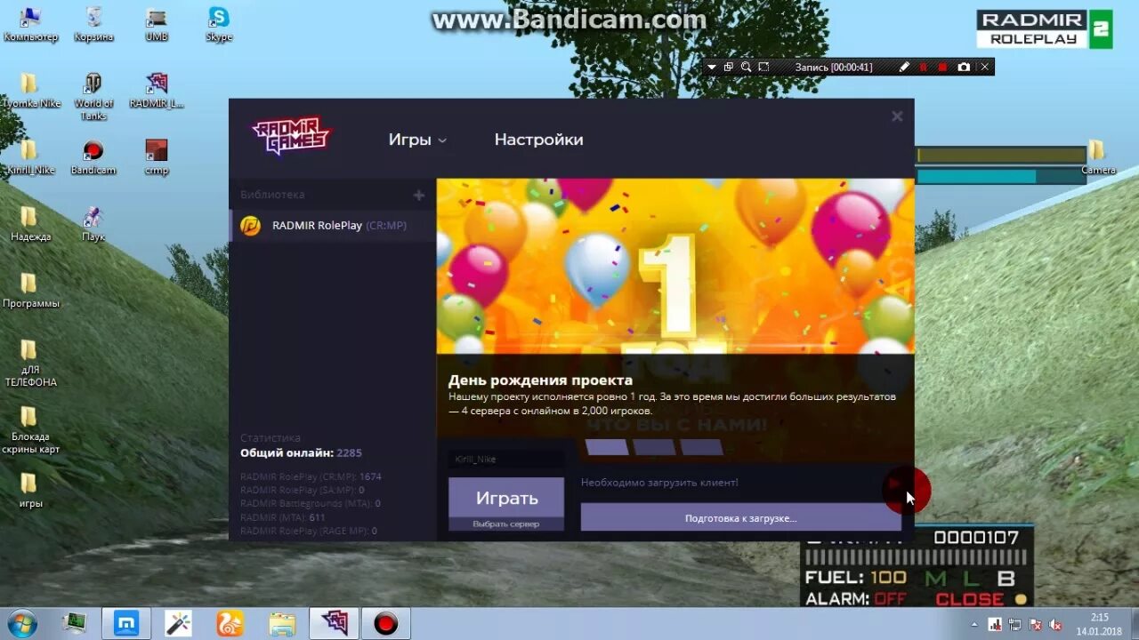Select the second banner slide indicator
Image resolution: width=1139 pixels, height=640 pixels.
[654, 447]
